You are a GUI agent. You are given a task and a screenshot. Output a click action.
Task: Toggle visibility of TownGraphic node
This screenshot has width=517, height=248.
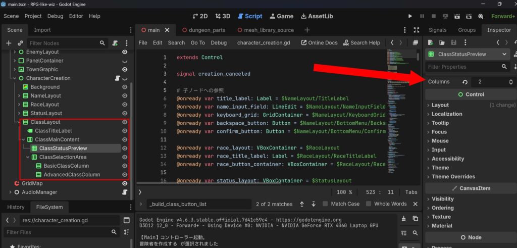(125, 69)
